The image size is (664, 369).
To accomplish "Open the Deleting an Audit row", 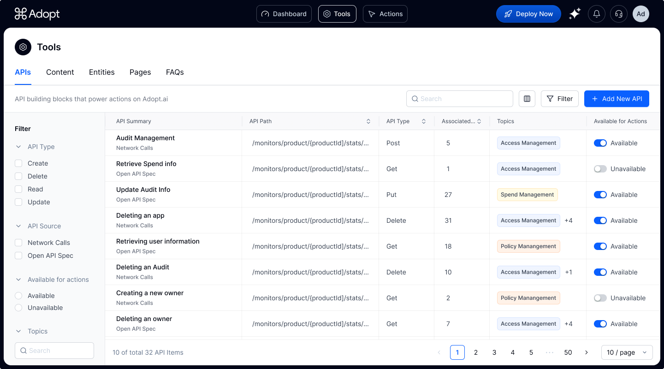I will pyautogui.click(x=383, y=272).
